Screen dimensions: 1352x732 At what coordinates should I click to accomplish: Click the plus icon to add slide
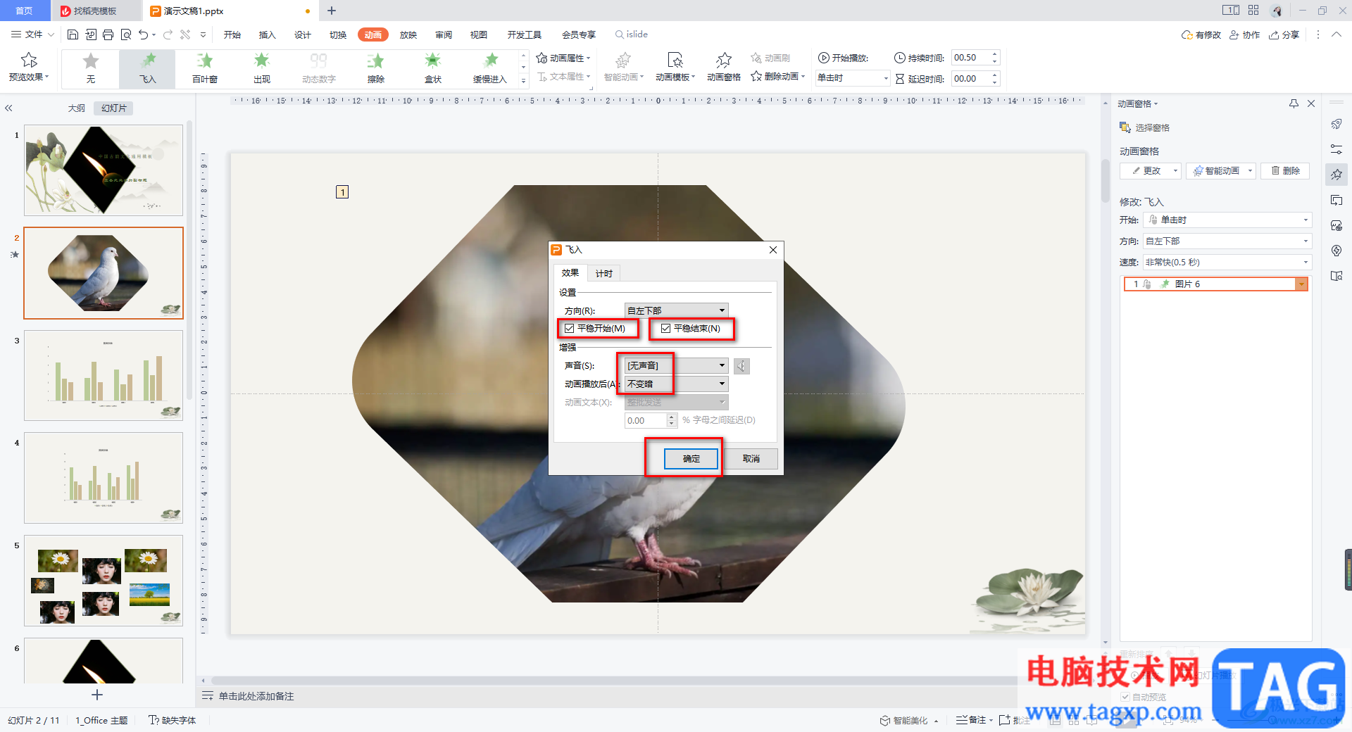point(97,695)
